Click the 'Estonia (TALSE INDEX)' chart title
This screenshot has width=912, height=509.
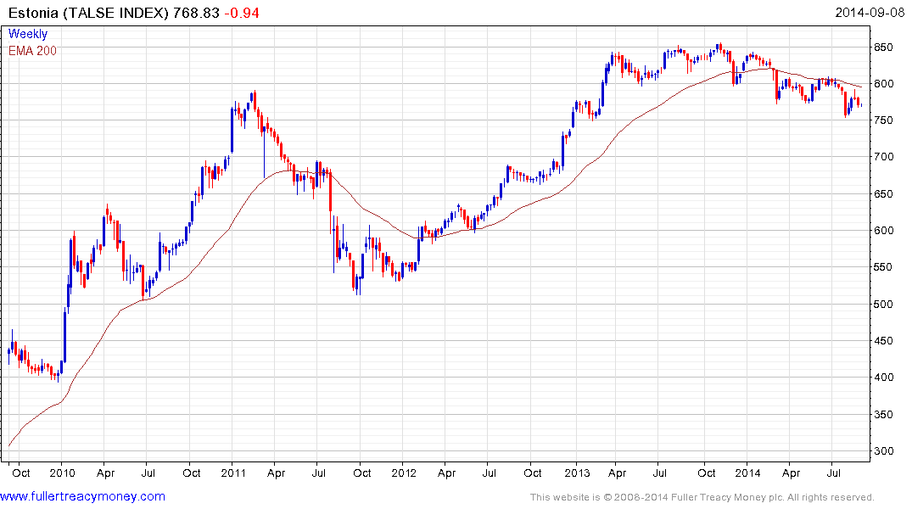(88, 13)
